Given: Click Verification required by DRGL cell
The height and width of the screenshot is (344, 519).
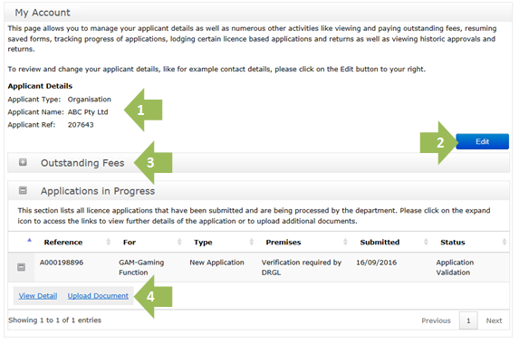Looking at the screenshot, I should [302, 267].
